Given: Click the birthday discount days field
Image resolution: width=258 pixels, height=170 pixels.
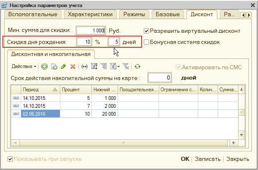Looking at the screenshot, I should [x=114, y=42].
